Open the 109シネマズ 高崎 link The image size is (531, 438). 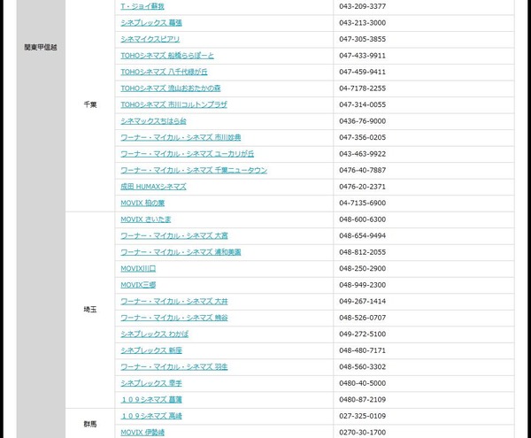click(151, 416)
